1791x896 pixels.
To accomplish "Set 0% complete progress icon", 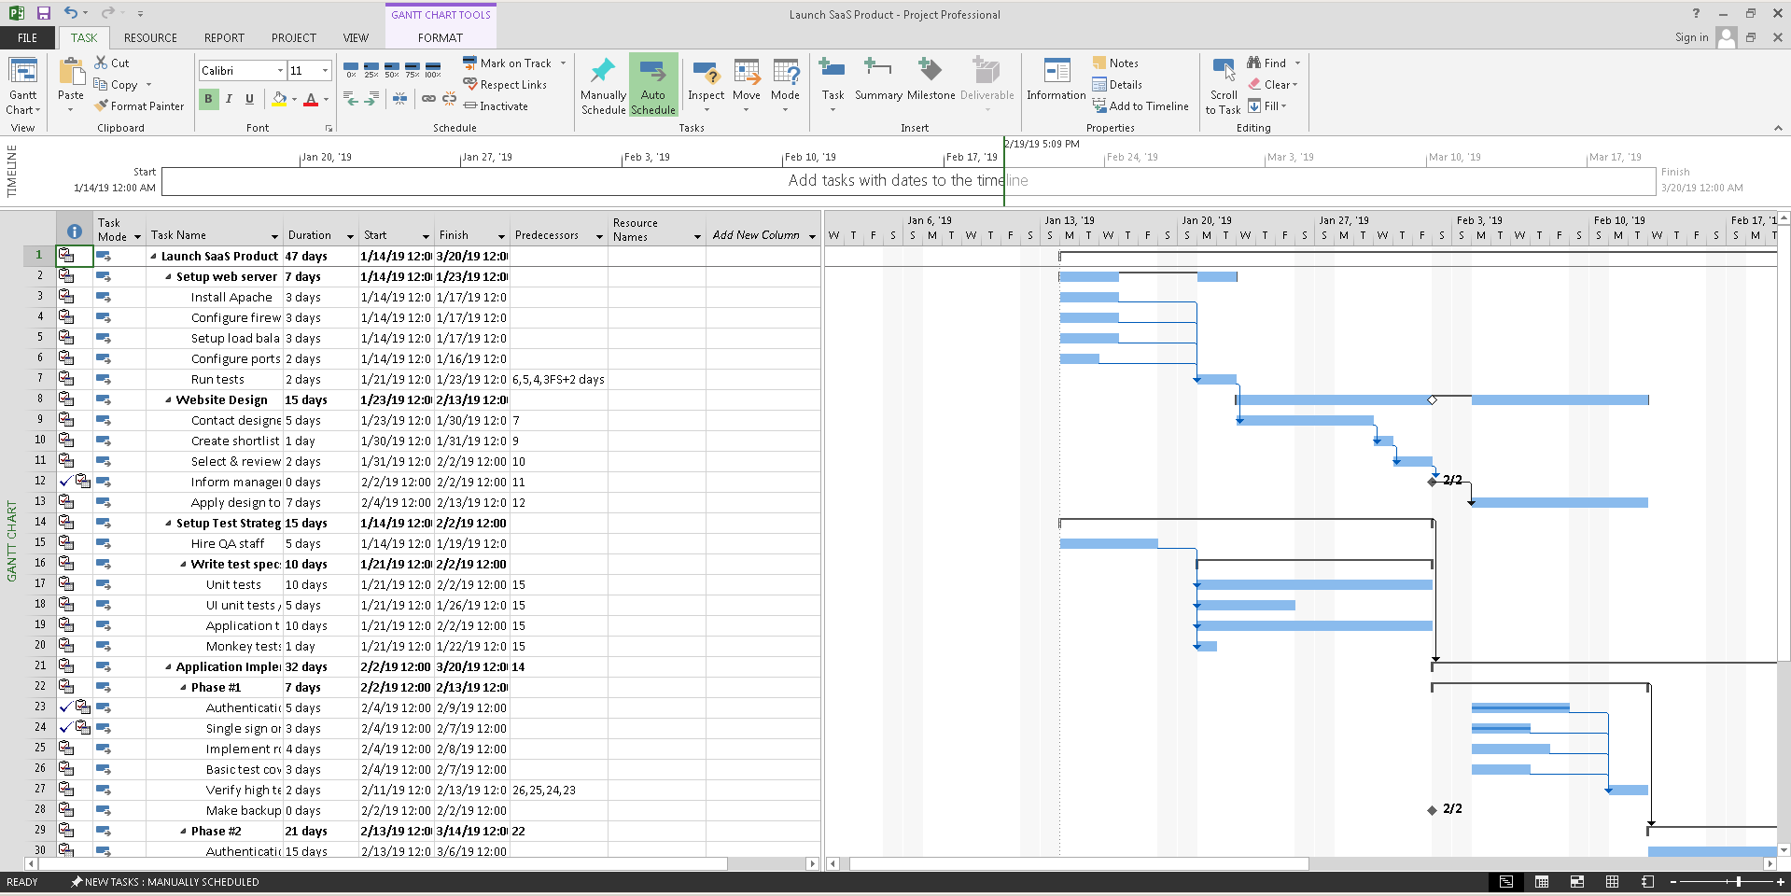I will tap(351, 70).
